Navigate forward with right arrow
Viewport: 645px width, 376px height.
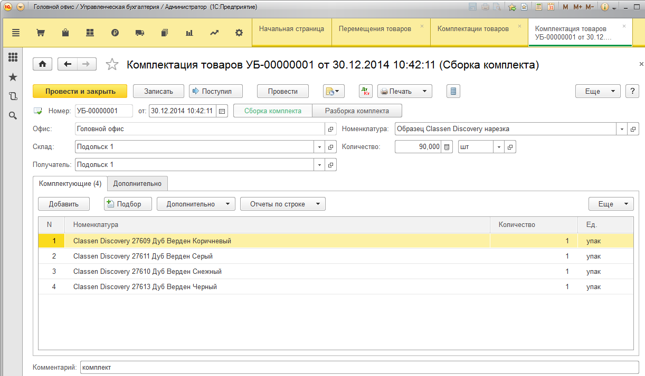(87, 64)
